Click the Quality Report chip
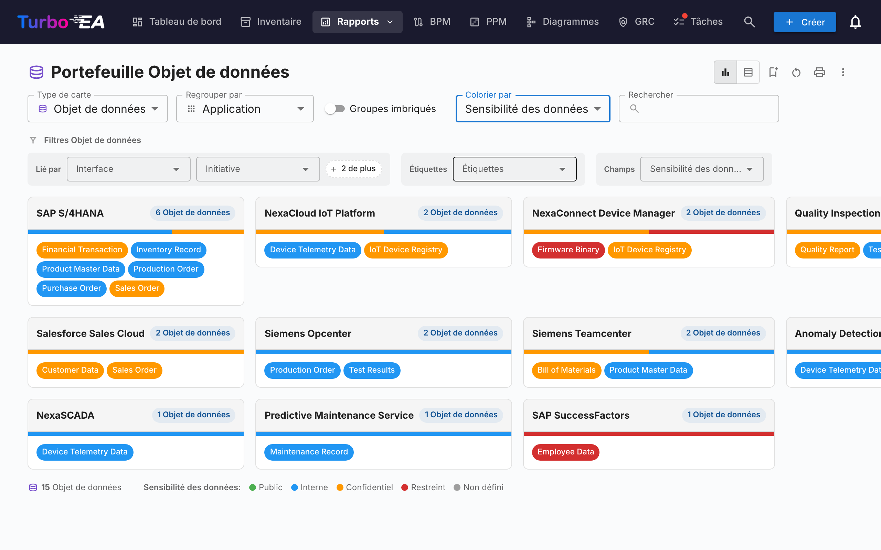This screenshot has width=881, height=550. click(x=827, y=250)
